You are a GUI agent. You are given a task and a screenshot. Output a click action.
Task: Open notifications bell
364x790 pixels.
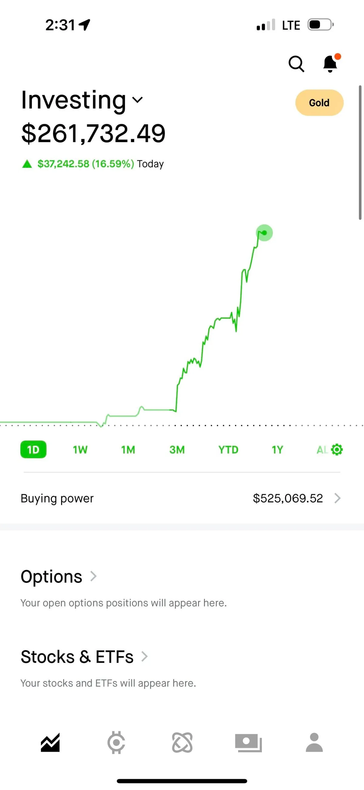tap(331, 63)
